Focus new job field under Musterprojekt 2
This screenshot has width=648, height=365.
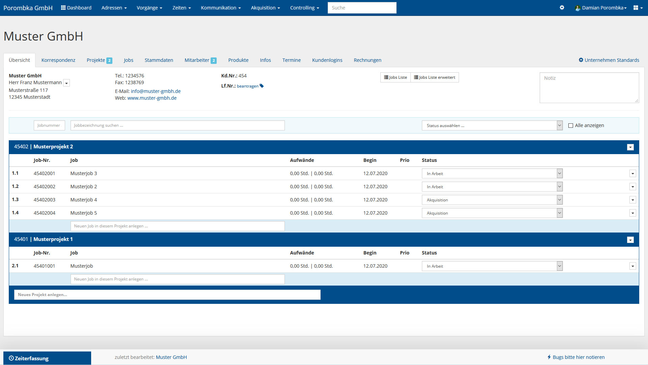[x=178, y=226]
